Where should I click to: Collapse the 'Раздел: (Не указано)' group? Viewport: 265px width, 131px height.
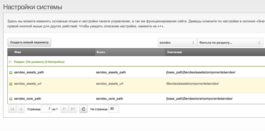coord(10,62)
